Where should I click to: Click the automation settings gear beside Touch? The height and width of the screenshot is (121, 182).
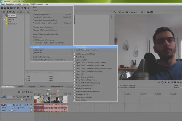pyautogui.click(x=18, y=108)
